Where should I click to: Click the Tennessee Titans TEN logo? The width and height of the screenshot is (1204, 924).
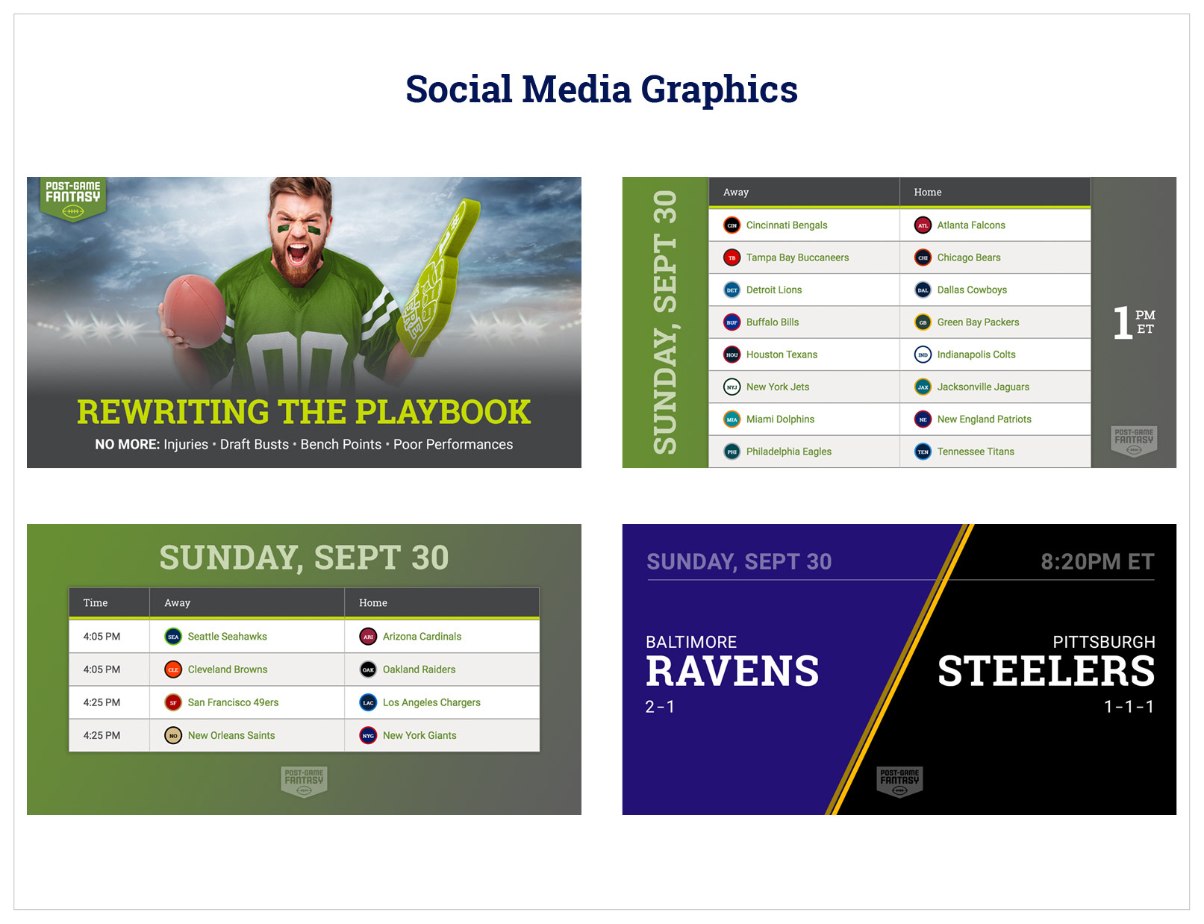coord(923,452)
